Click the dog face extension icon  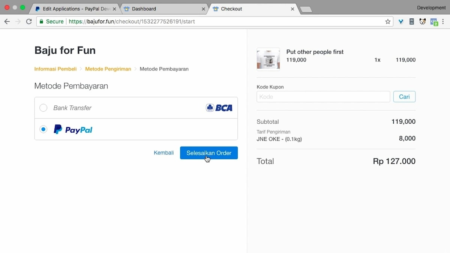[x=423, y=22]
